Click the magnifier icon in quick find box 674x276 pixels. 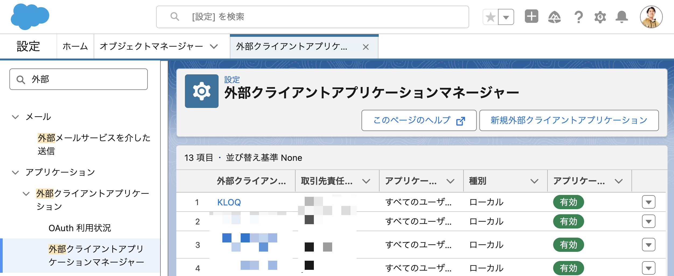coord(21,80)
